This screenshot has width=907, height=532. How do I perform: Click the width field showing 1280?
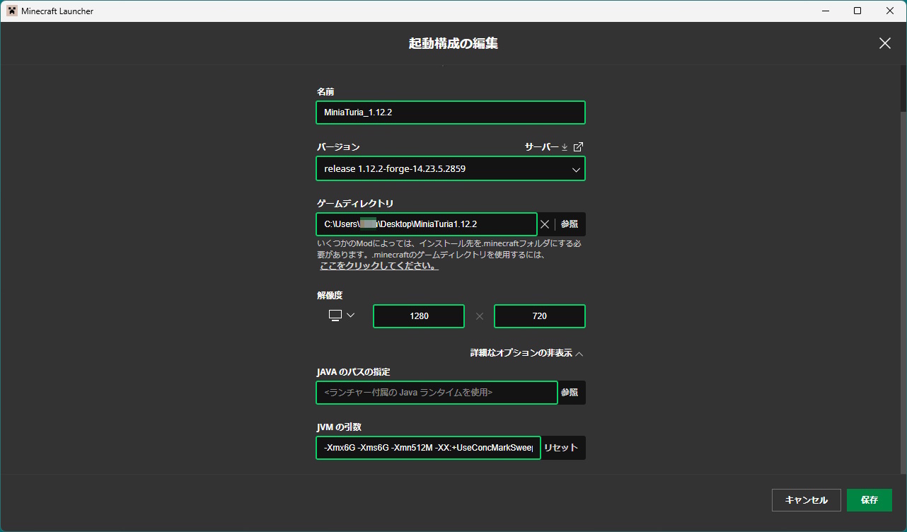pos(419,316)
